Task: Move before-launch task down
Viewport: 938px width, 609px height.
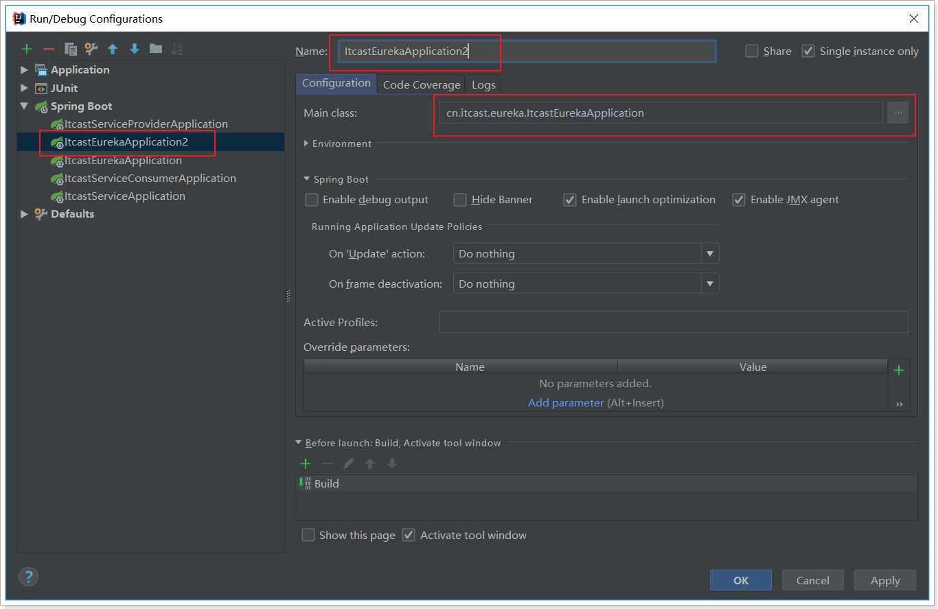Action: coord(392,463)
